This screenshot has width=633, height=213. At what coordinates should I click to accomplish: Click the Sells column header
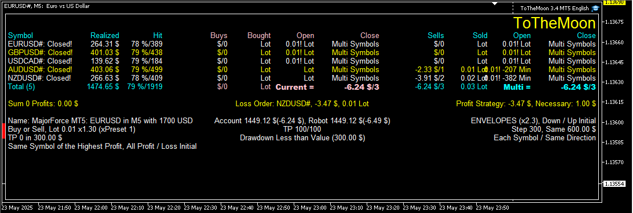(436, 35)
